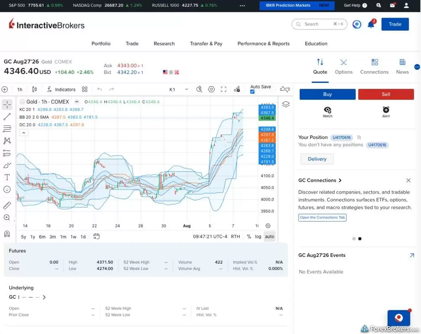Switch to the News tab

pos(402,67)
